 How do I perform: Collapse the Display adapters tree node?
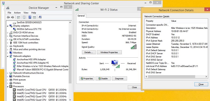tap(8, 26)
